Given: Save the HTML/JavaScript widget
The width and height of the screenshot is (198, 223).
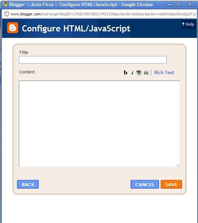Looking at the screenshot, I should click(x=171, y=184).
